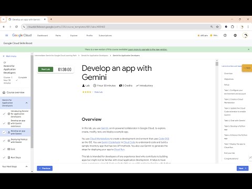Open the Cloud Workstations link
Viewport: 252px width, 189px height.
[100, 139]
